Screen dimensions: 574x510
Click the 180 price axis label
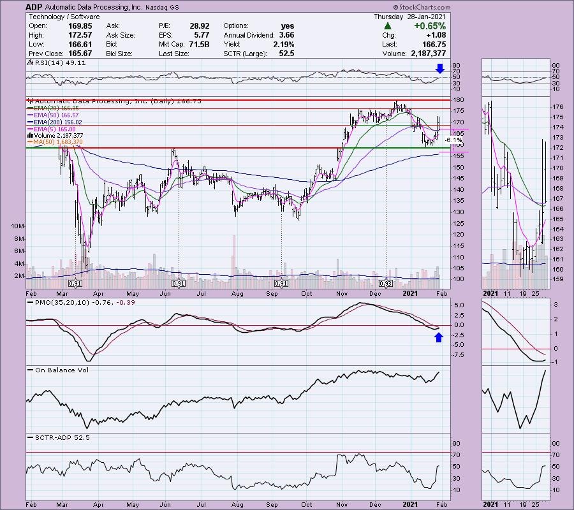[x=459, y=100]
